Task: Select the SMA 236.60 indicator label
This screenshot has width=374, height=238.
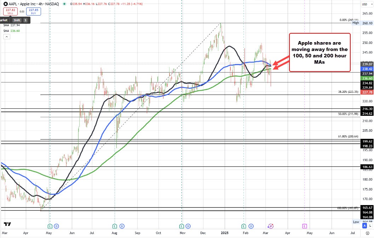Action: pyautogui.click(x=12, y=31)
